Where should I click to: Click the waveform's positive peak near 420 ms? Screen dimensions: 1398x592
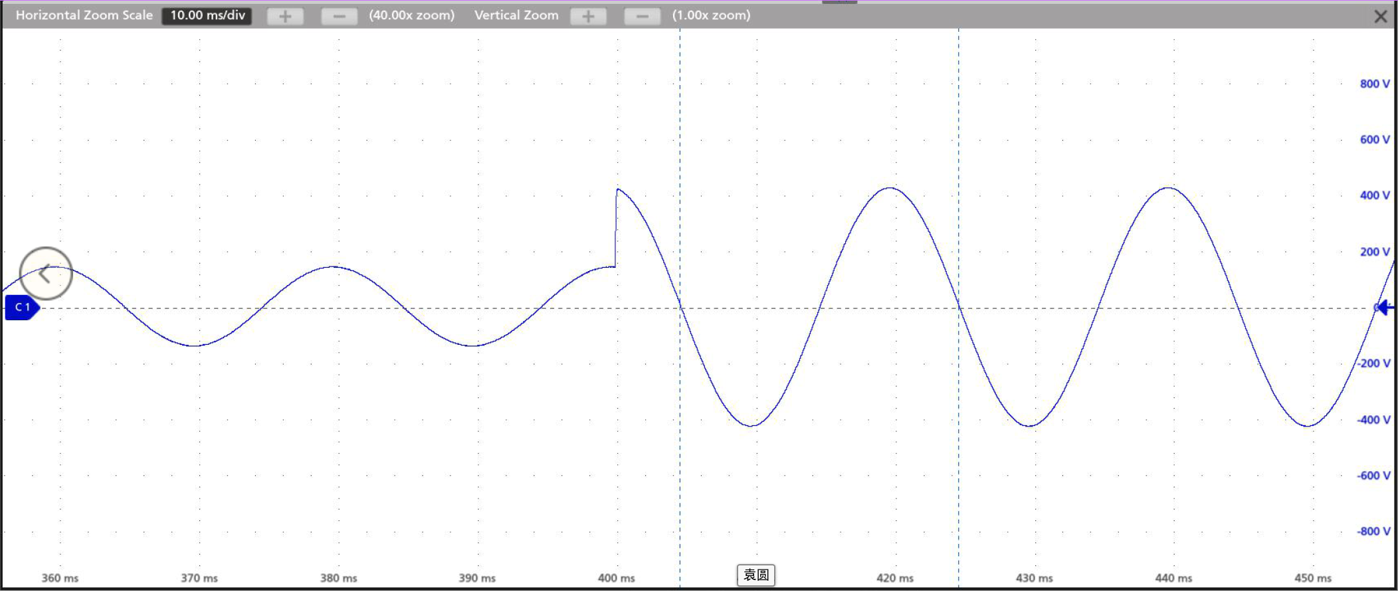pos(890,189)
